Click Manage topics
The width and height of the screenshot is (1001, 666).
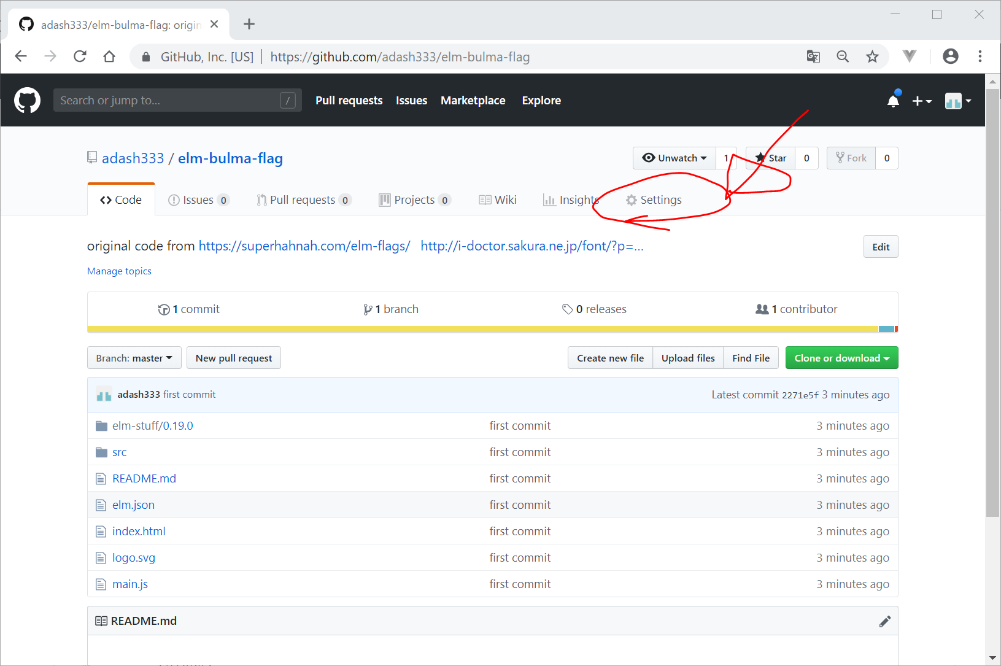119,271
